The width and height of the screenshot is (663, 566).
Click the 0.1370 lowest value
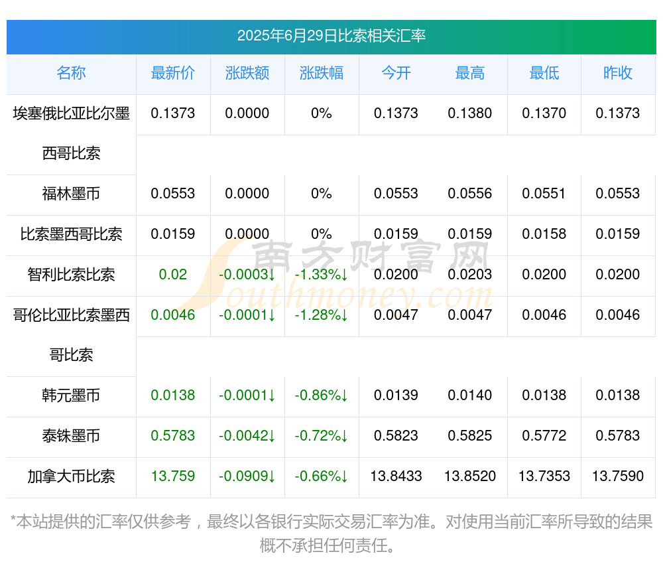pos(544,113)
